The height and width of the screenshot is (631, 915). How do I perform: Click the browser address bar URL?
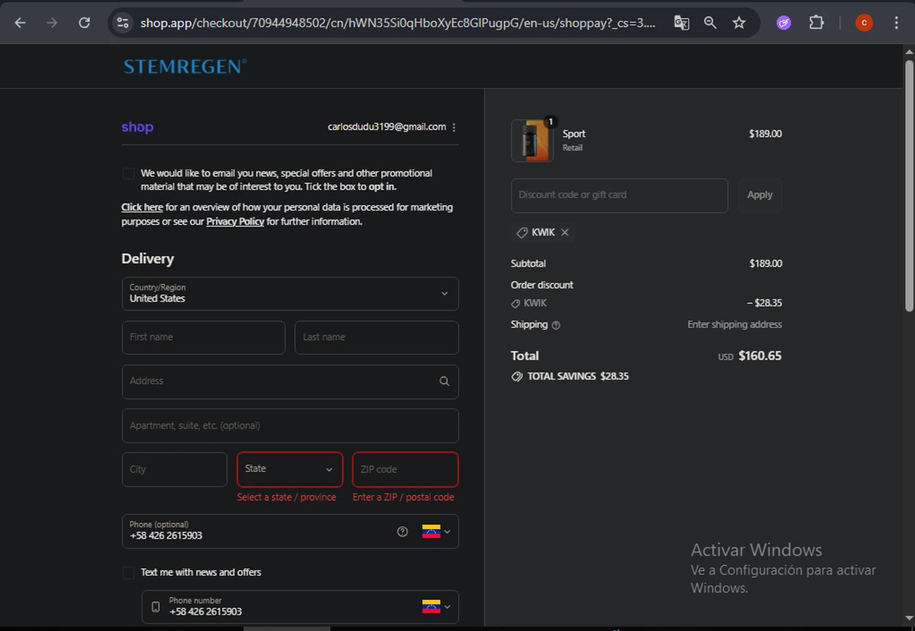pos(398,23)
